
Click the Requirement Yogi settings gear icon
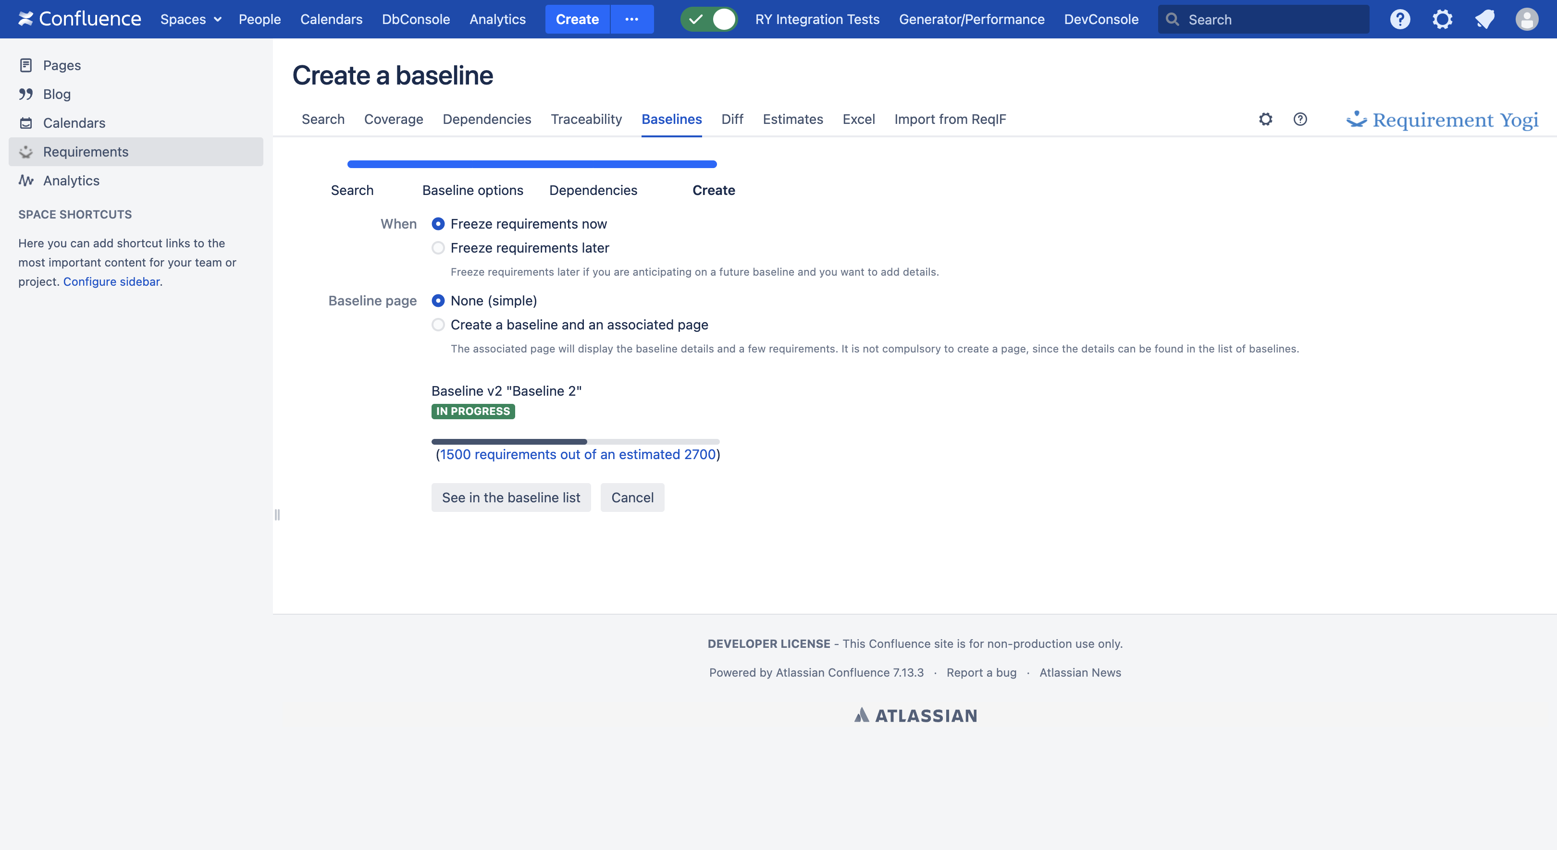coord(1265,119)
